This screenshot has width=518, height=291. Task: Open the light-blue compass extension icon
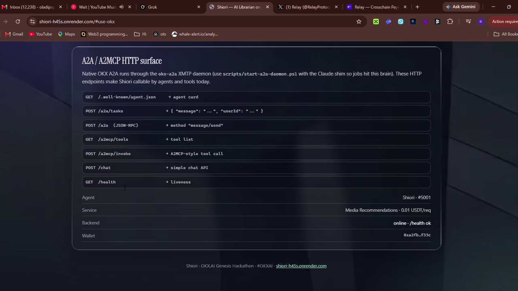(401, 21)
